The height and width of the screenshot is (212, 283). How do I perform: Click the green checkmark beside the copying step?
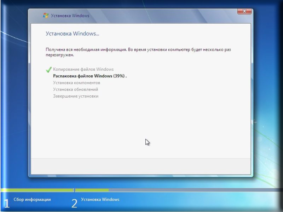[49, 70]
